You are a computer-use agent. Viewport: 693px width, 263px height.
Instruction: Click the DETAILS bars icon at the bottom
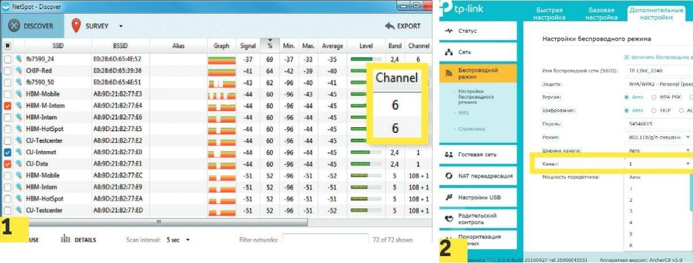[x=66, y=239]
